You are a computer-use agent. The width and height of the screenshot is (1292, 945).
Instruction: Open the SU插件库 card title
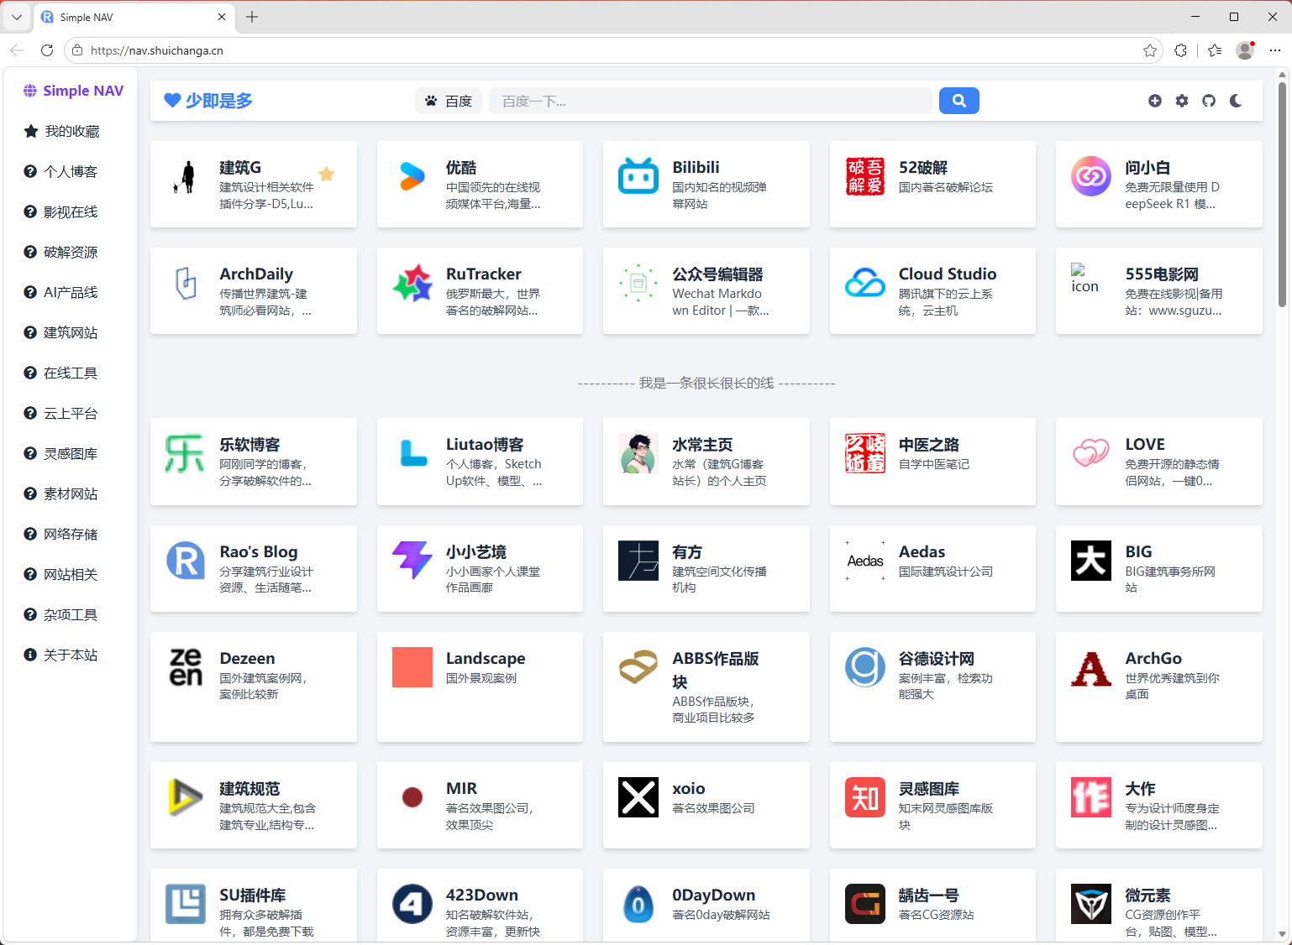pyautogui.click(x=252, y=895)
